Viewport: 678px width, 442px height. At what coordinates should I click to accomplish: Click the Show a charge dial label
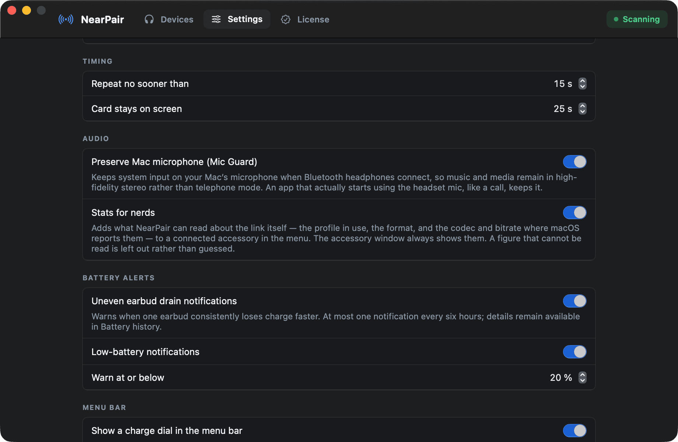(x=167, y=431)
